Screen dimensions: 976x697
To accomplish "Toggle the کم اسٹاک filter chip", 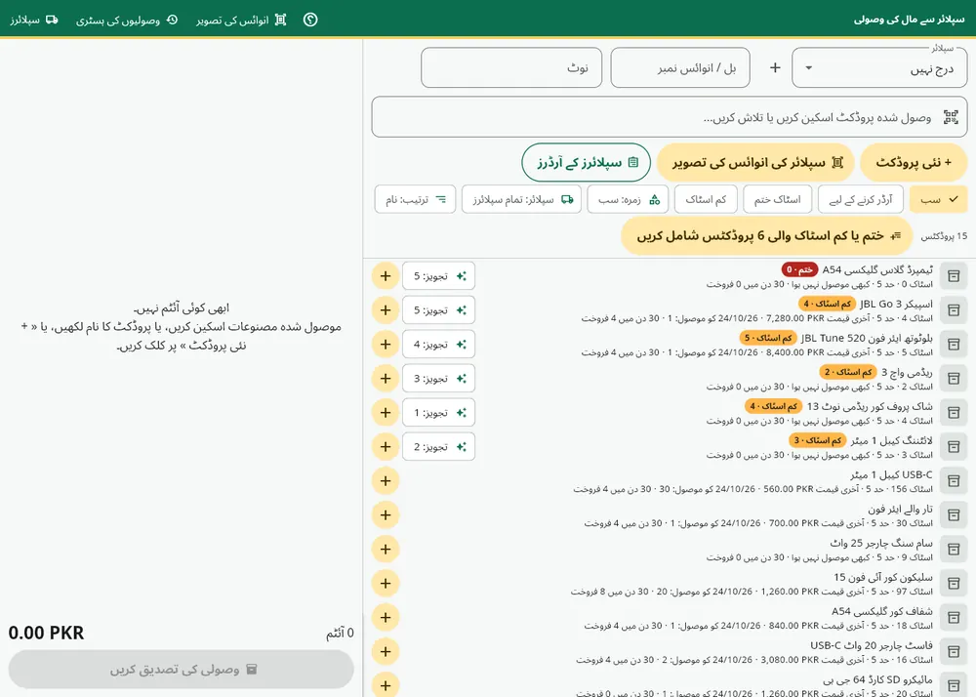I will click(x=706, y=199).
